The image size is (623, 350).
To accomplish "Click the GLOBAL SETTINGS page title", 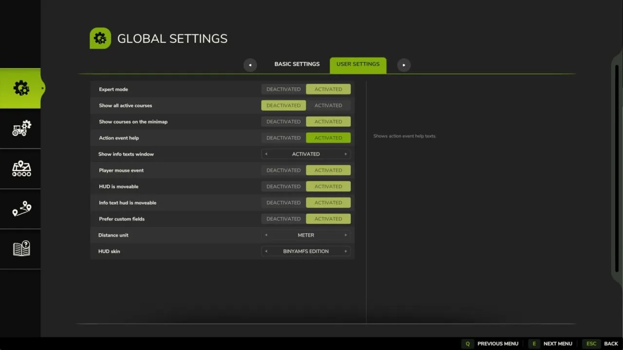I will tap(172, 39).
